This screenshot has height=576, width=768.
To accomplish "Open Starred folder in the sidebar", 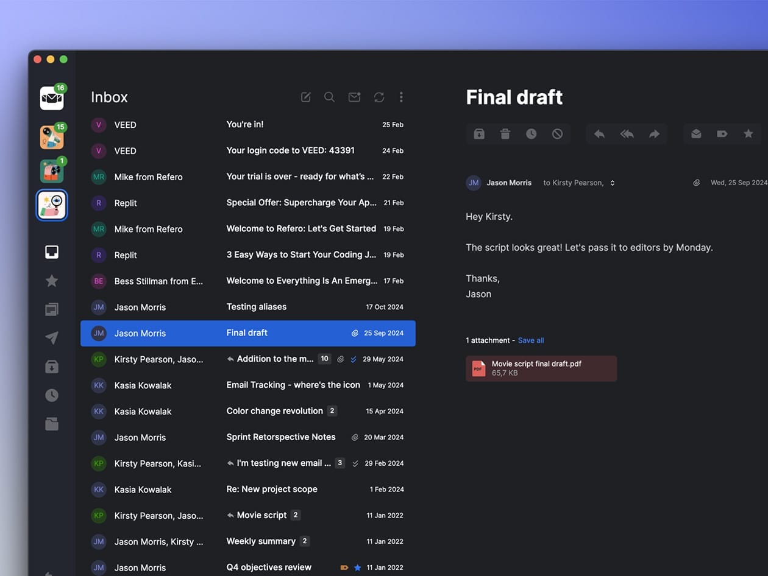I will (52, 281).
